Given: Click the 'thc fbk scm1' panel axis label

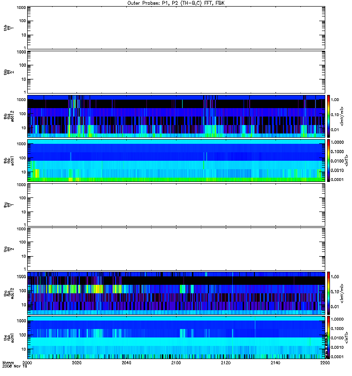Looking at the screenshot, I should (x=8, y=337).
